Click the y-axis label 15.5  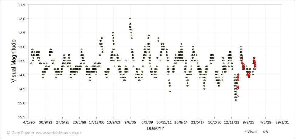coord(22,117)
